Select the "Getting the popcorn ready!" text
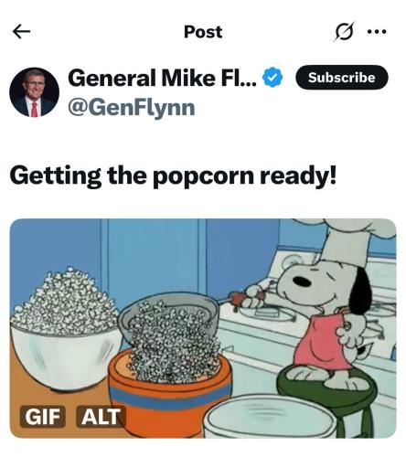 [x=173, y=176]
